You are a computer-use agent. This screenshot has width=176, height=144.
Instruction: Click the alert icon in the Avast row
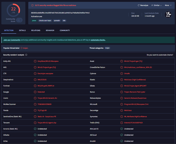(x=122, y=61)
